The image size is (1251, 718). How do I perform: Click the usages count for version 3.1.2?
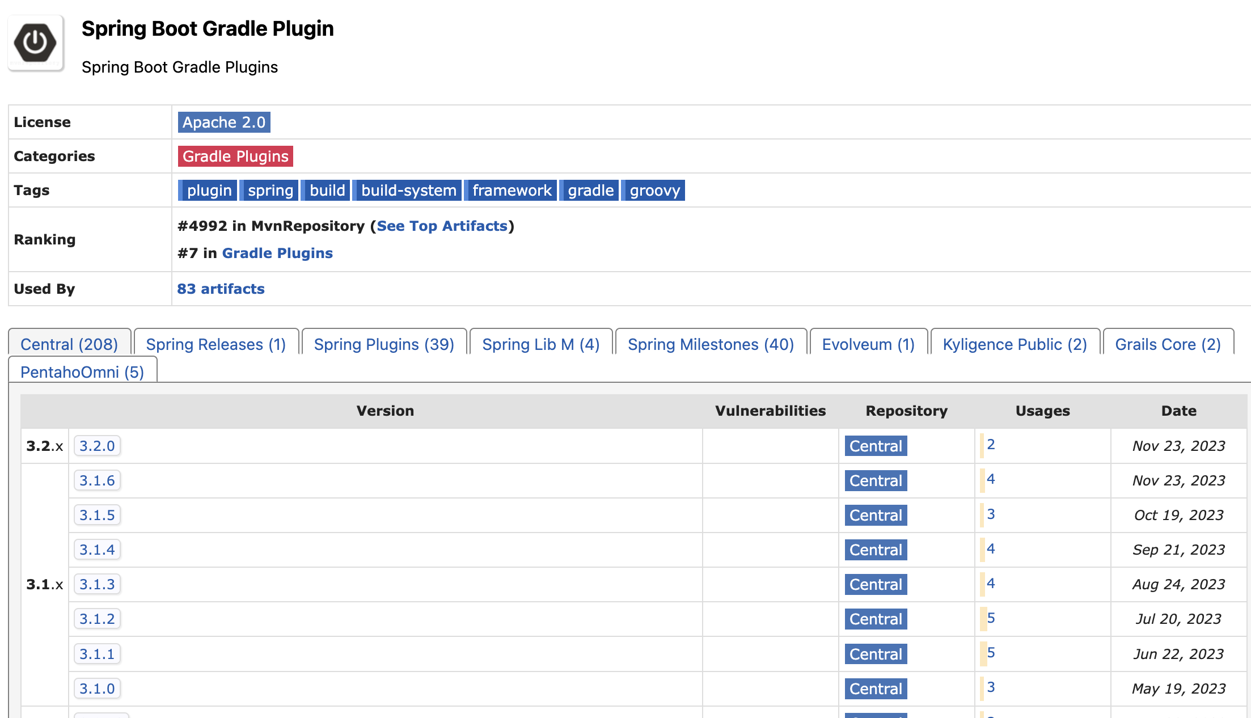[x=991, y=618]
